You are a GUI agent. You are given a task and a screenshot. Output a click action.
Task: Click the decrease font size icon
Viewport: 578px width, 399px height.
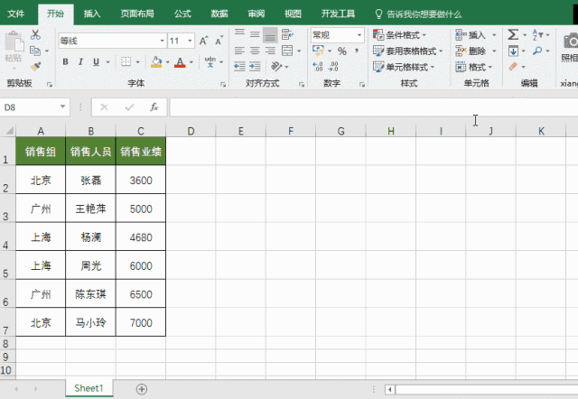[219, 41]
